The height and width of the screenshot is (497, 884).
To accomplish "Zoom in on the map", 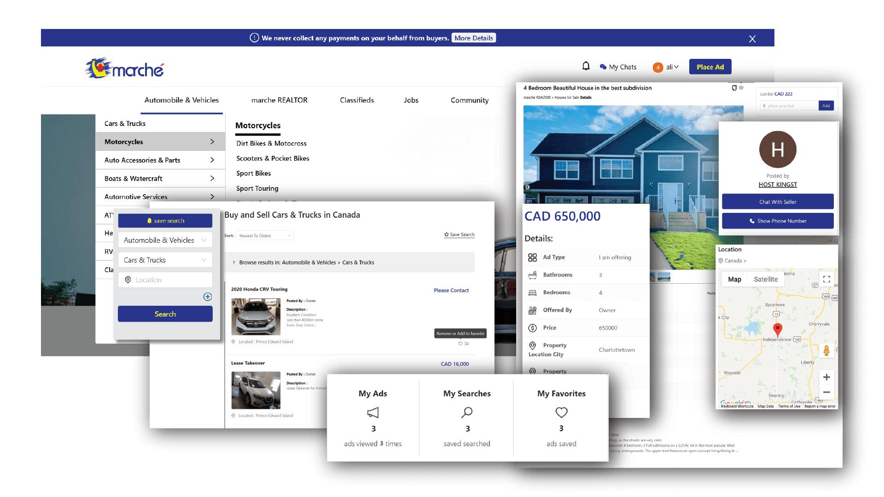I will (x=826, y=377).
